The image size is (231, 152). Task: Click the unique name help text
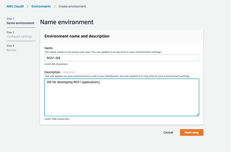[103, 52]
